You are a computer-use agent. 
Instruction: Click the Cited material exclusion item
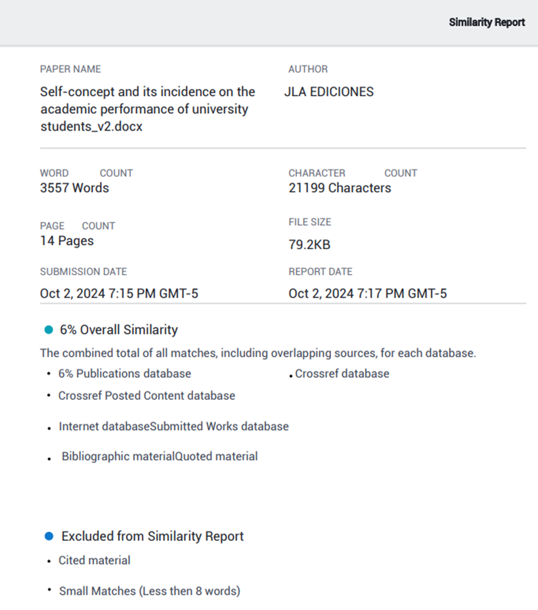click(x=94, y=560)
